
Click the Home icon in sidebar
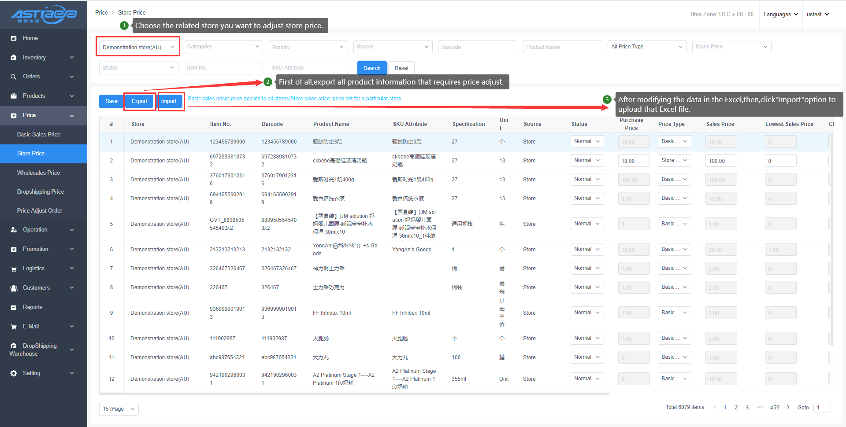coord(14,38)
